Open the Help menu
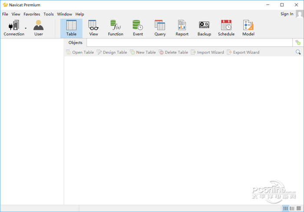Viewport: 304px width, 212px height. point(79,14)
